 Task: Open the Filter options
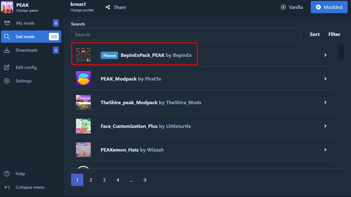(334, 34)
